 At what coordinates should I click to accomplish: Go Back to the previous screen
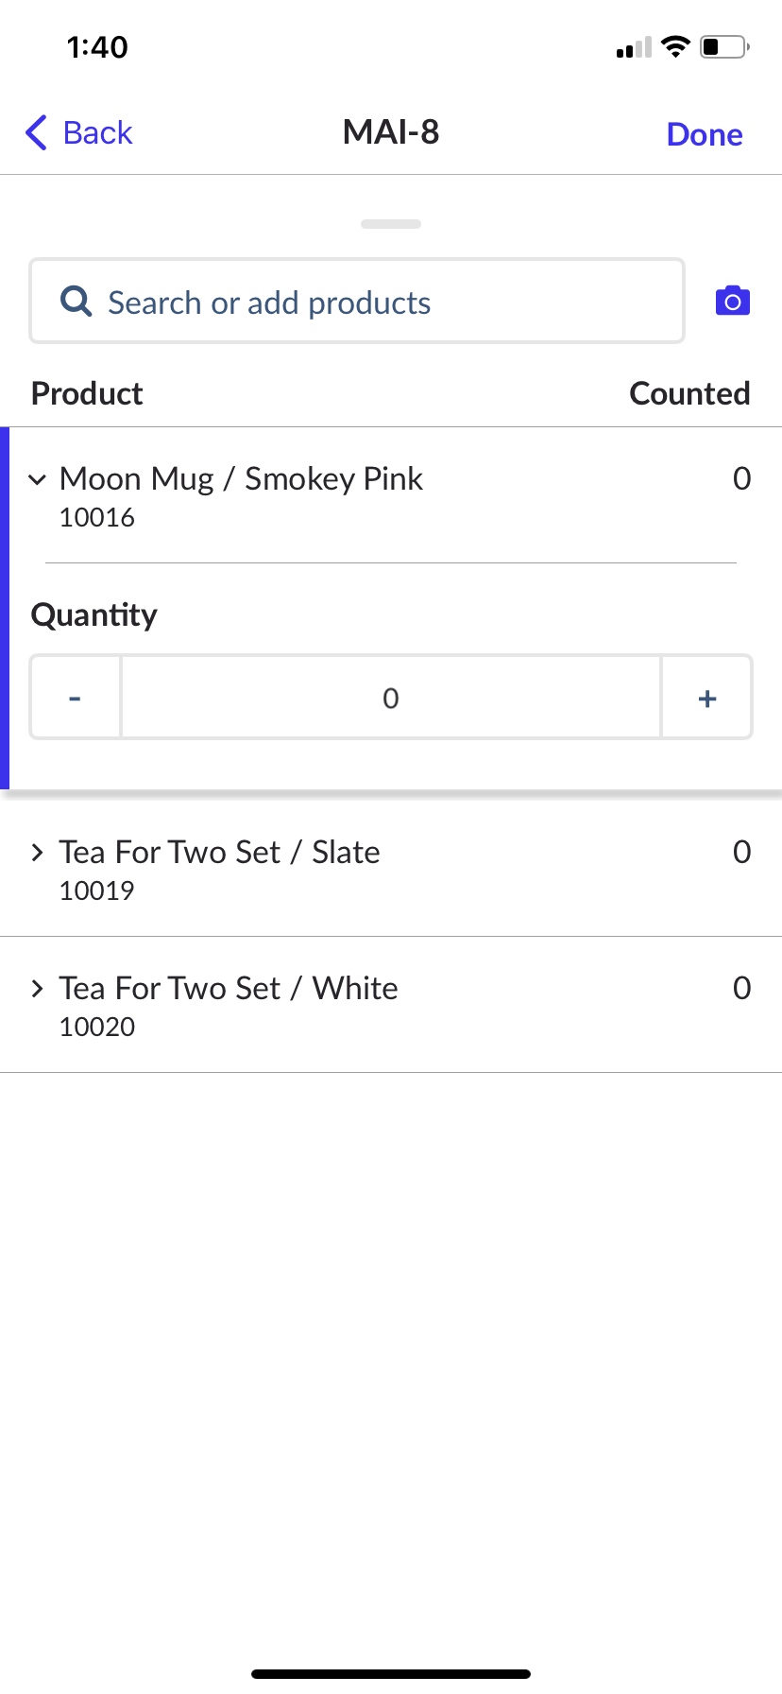click(97, 133)
